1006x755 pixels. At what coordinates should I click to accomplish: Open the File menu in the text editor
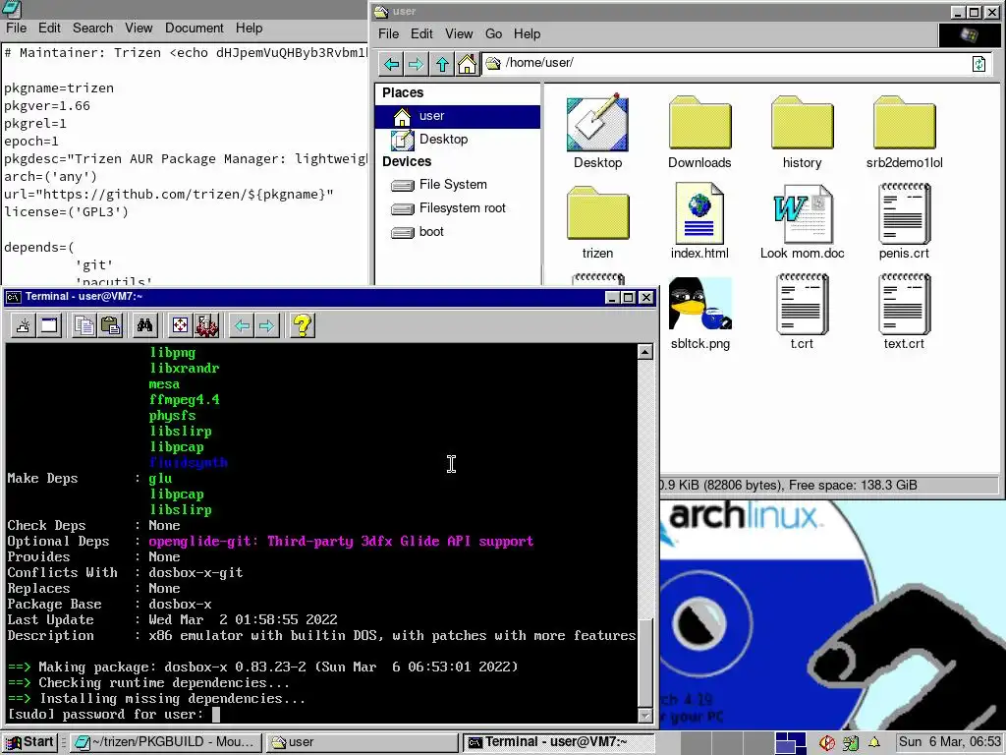pos(16,29)
